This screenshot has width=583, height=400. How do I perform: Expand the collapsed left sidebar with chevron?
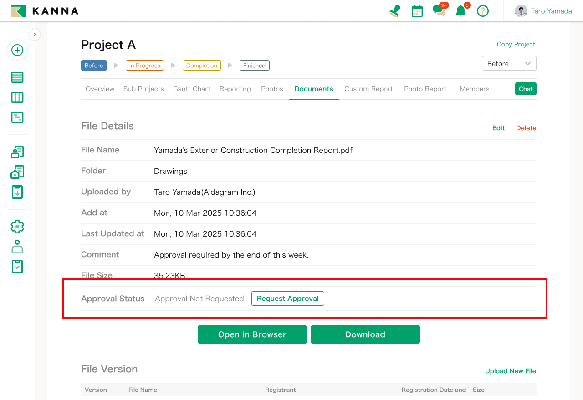[x=35, y=34]
